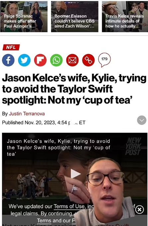Send article through WhatsApp
This screenshot has height=226, width=148.
click(x=56, y=60)
